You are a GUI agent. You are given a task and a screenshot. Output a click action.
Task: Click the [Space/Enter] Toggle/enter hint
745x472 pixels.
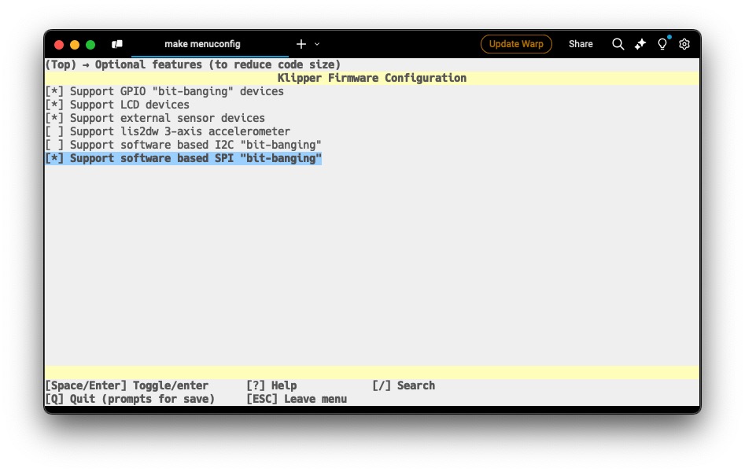click(127, 385)
